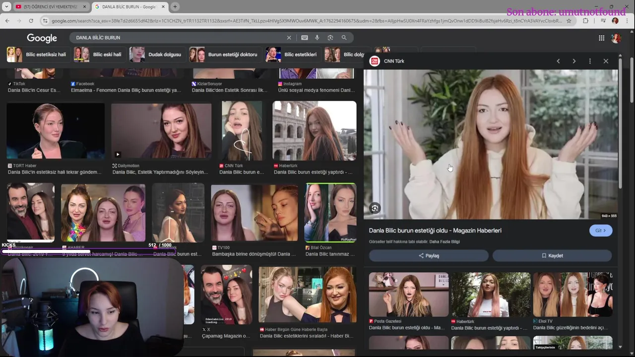Screen dimensions: 635x357
Task: Open the TV100 image result
Action: pyautogui.click(x=254, y=213)
